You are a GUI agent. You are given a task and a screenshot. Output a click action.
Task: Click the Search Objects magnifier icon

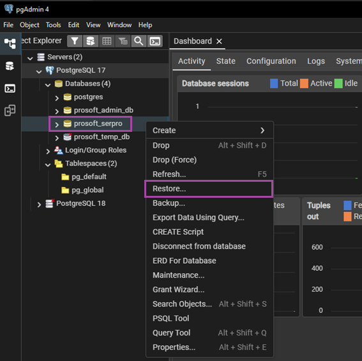coord(139,41)
